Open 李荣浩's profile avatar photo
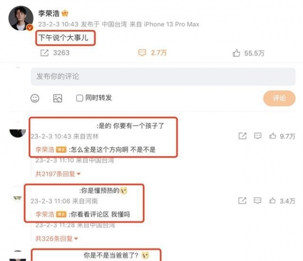303x261 pixels. (x=21, y=18)
